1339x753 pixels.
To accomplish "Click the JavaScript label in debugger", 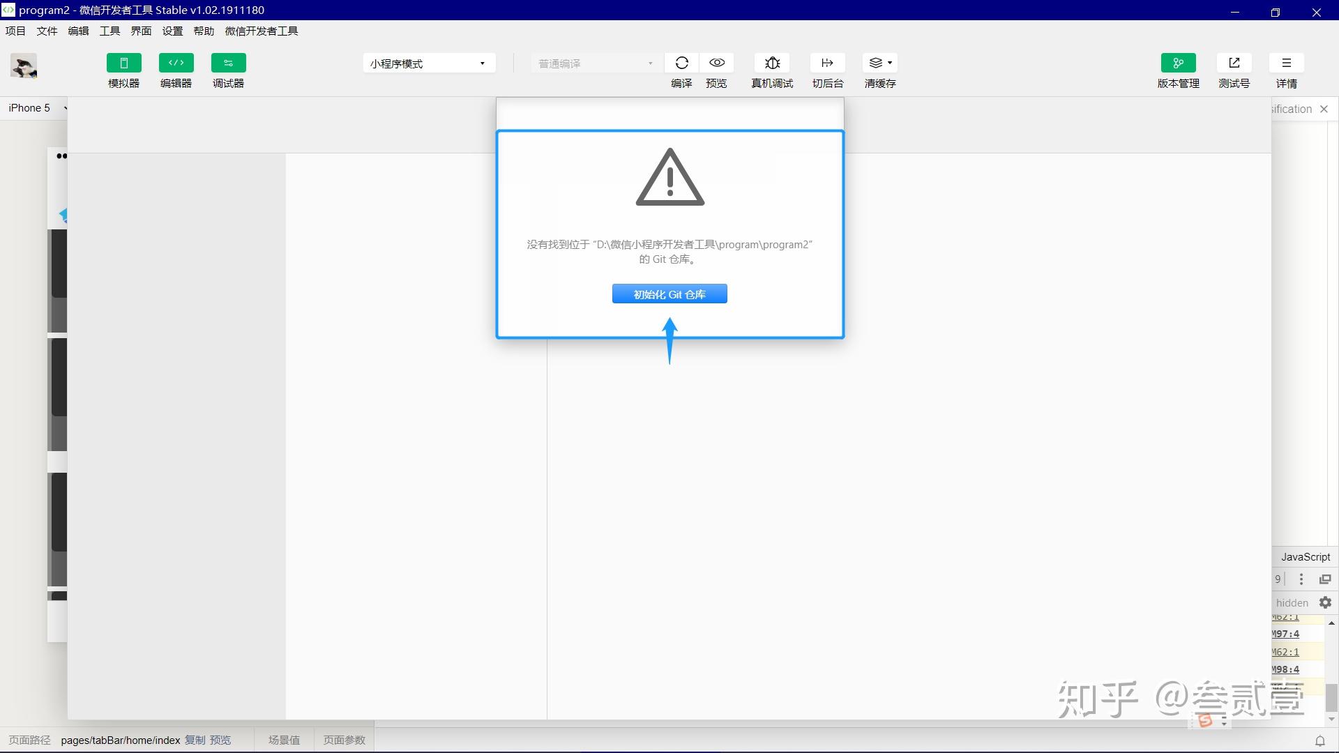I will (1306, 556).
